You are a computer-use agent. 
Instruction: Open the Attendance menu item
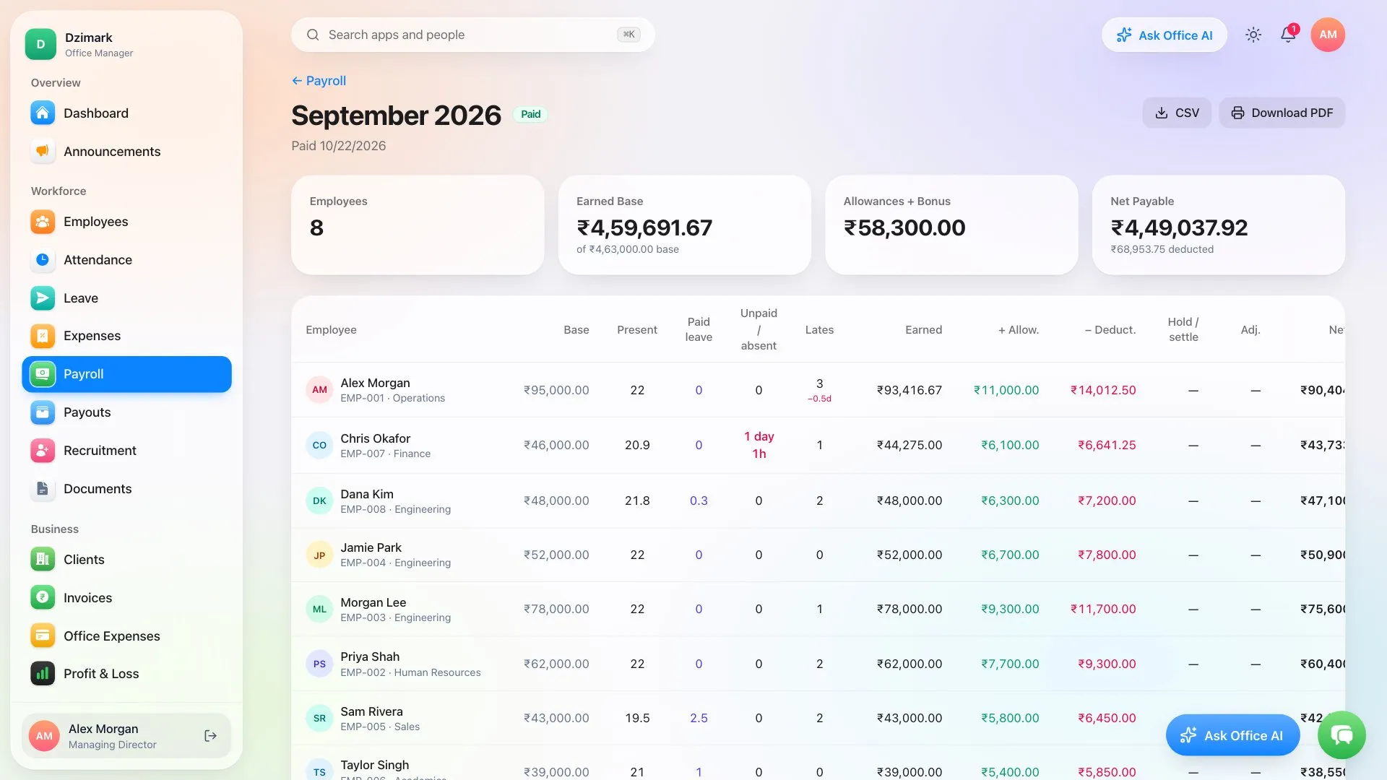(x=126, y=260)
